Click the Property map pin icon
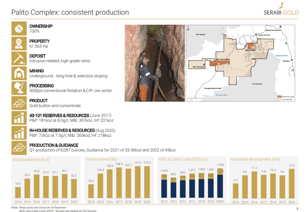This screenshot has height=212, width=308. [x=19, y=43]
